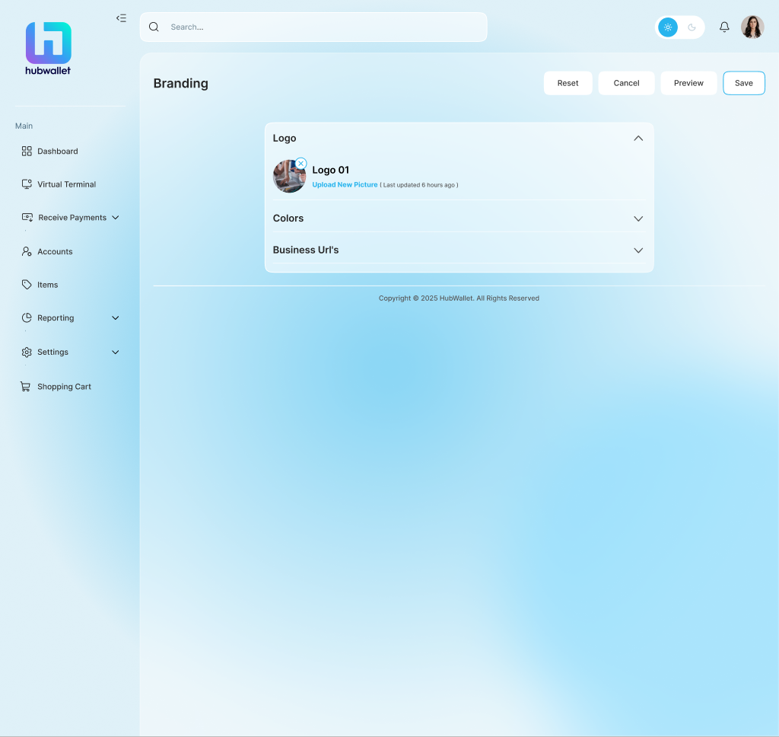Collapse the Logo section chevron
Screen dimensions: 779x737
click(638, 139)
